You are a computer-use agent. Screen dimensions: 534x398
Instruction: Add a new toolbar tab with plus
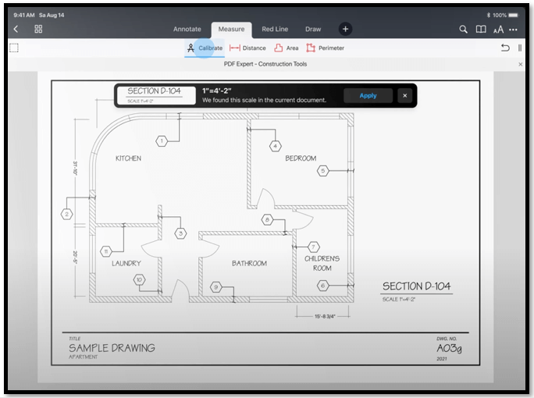(x=345, y=29)
